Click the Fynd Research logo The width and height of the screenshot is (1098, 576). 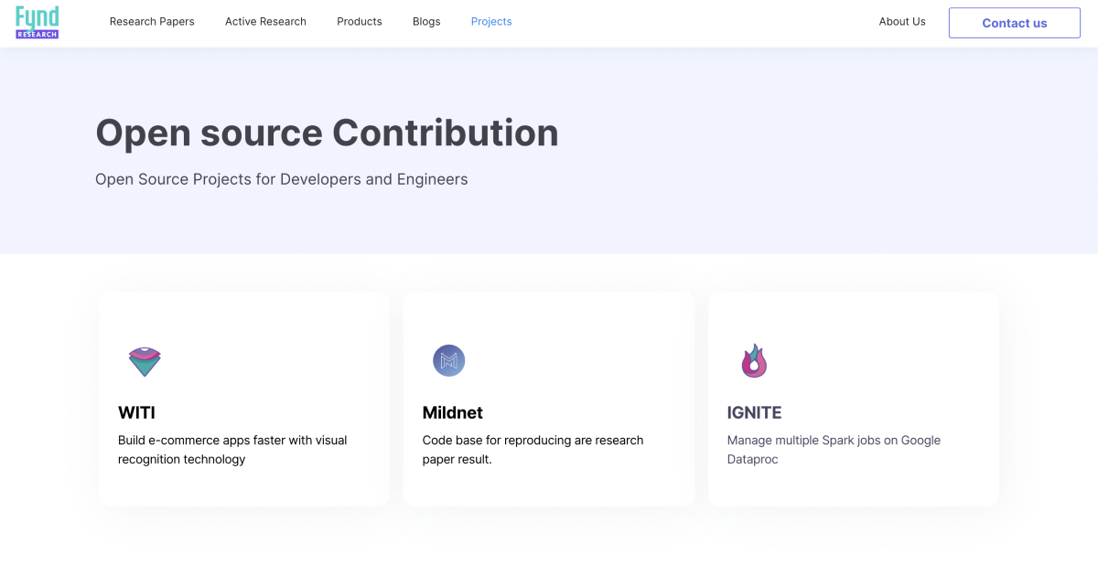pyautogui.click(x=37, y=22)
